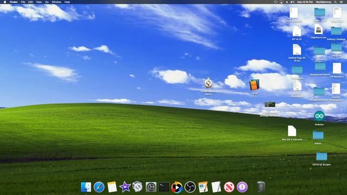
Task: Open the Edit menu
Action: pos(30,2)
